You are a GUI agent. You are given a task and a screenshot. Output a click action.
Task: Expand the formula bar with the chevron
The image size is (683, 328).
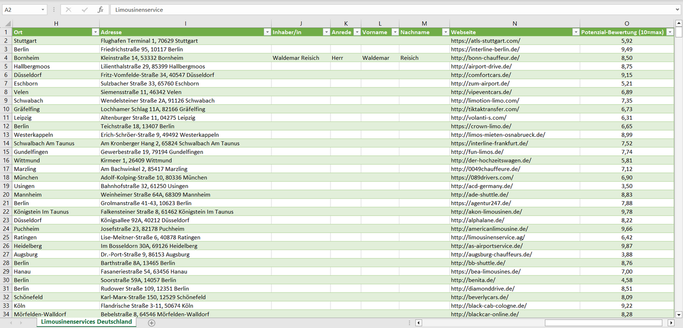678,9
